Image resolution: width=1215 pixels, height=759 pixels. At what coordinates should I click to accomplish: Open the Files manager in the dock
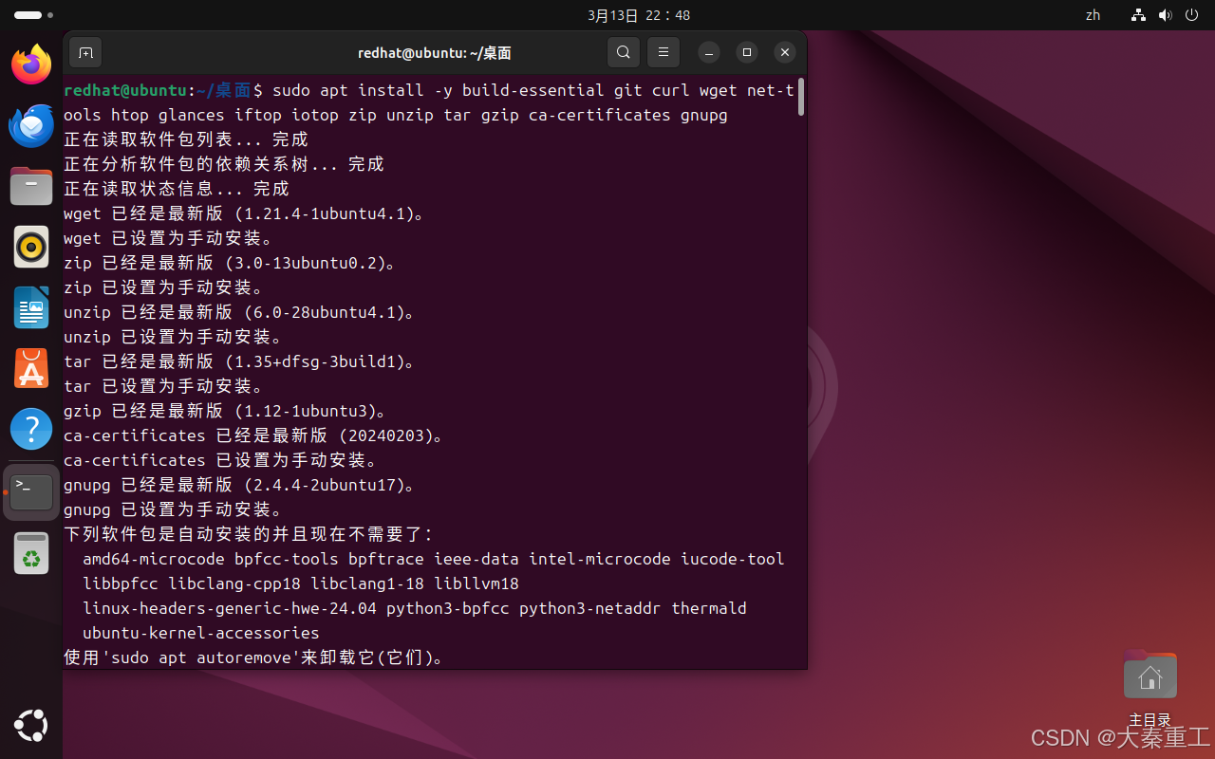(31, 186)
